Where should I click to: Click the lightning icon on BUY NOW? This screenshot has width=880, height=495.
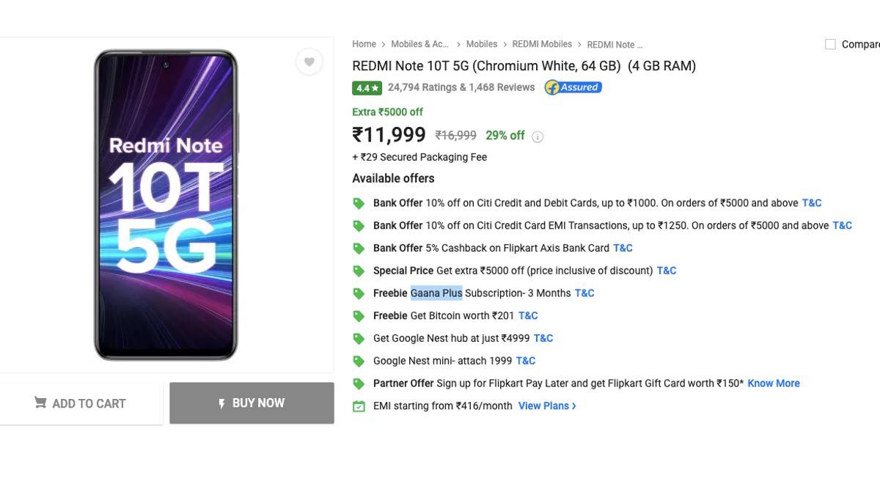(222, 403)
